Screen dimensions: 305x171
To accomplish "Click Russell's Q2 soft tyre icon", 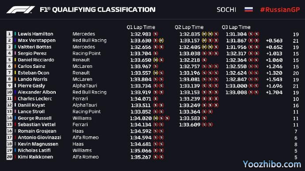I will [204, 118].
